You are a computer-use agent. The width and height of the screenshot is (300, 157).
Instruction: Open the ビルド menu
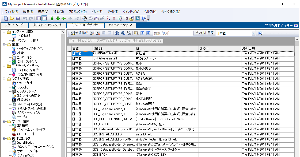tap(96, 12)
